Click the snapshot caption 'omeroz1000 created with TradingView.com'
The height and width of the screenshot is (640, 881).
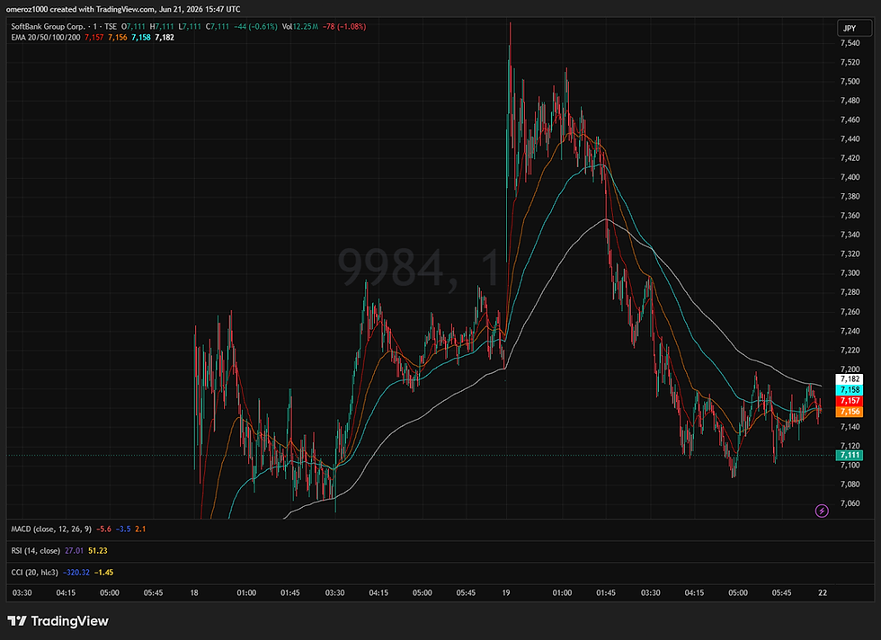click(x=80, y=9)
